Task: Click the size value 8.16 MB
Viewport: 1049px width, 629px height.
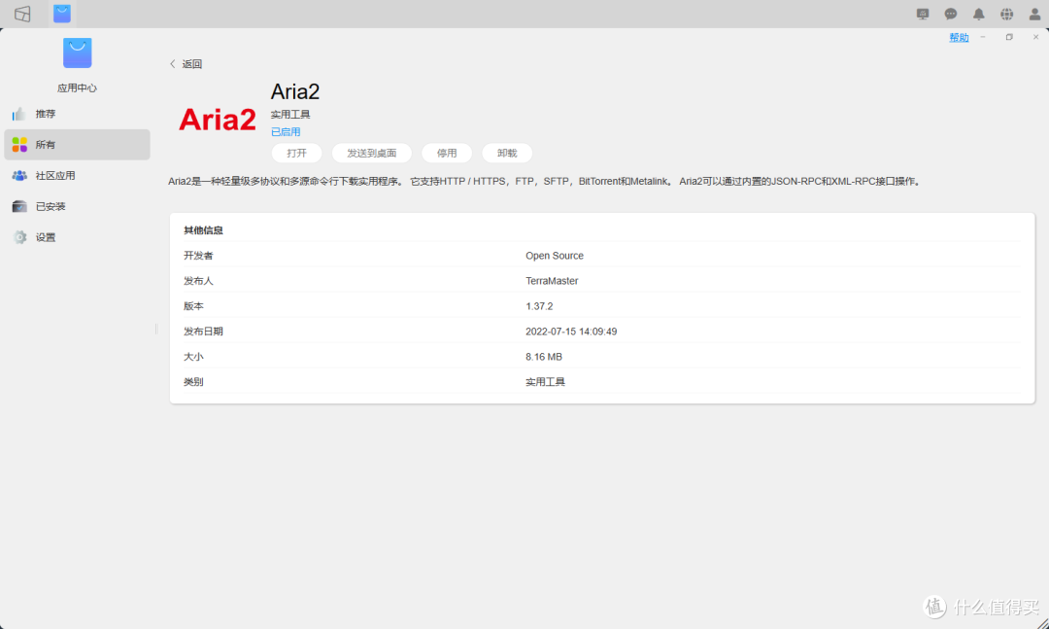Action: 544,357
